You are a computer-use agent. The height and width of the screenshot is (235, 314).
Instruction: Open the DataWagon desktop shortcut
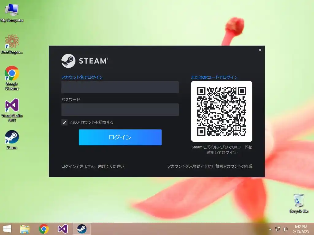point(12,44)
